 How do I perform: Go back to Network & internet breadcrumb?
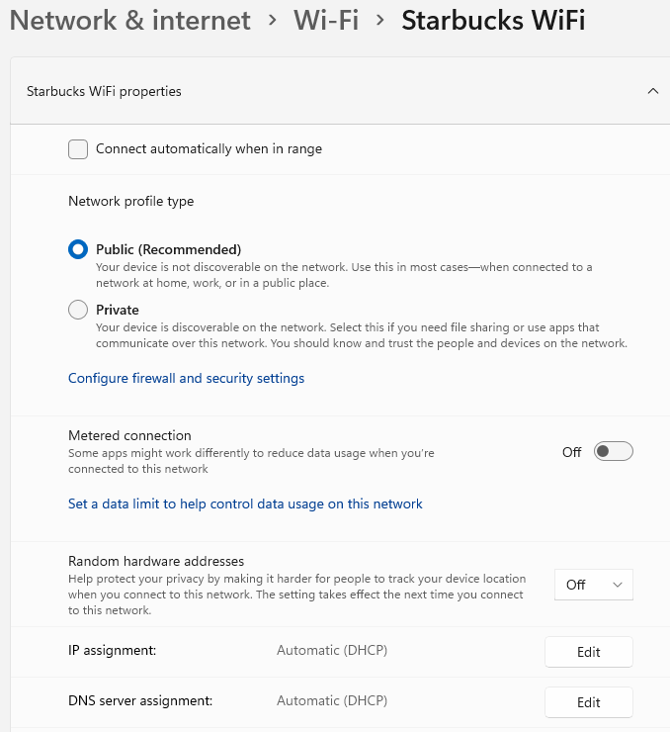129,21
